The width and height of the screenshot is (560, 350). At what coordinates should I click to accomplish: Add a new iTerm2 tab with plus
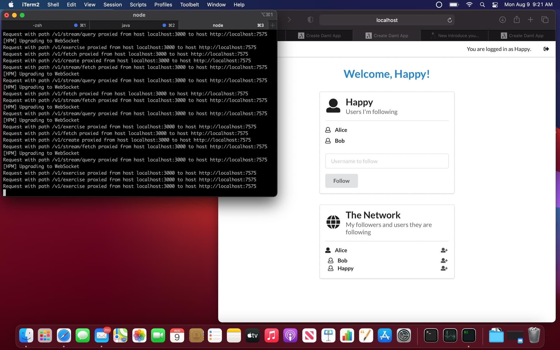[272, 25]
